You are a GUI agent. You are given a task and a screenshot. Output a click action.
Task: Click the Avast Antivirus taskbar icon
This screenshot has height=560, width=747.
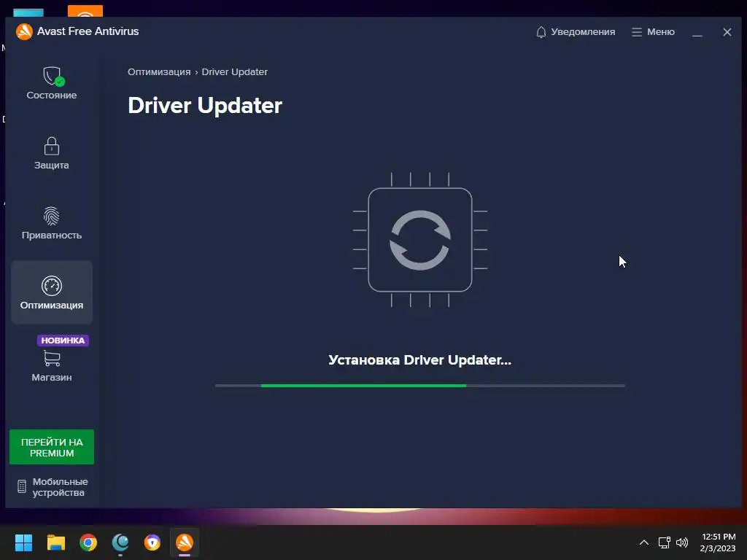(185, 542)
